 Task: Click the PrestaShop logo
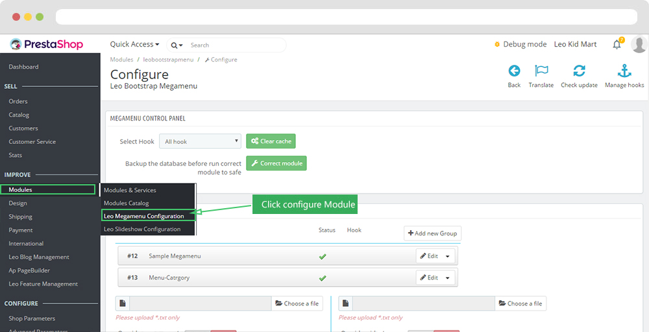click(x=46, y=44)
